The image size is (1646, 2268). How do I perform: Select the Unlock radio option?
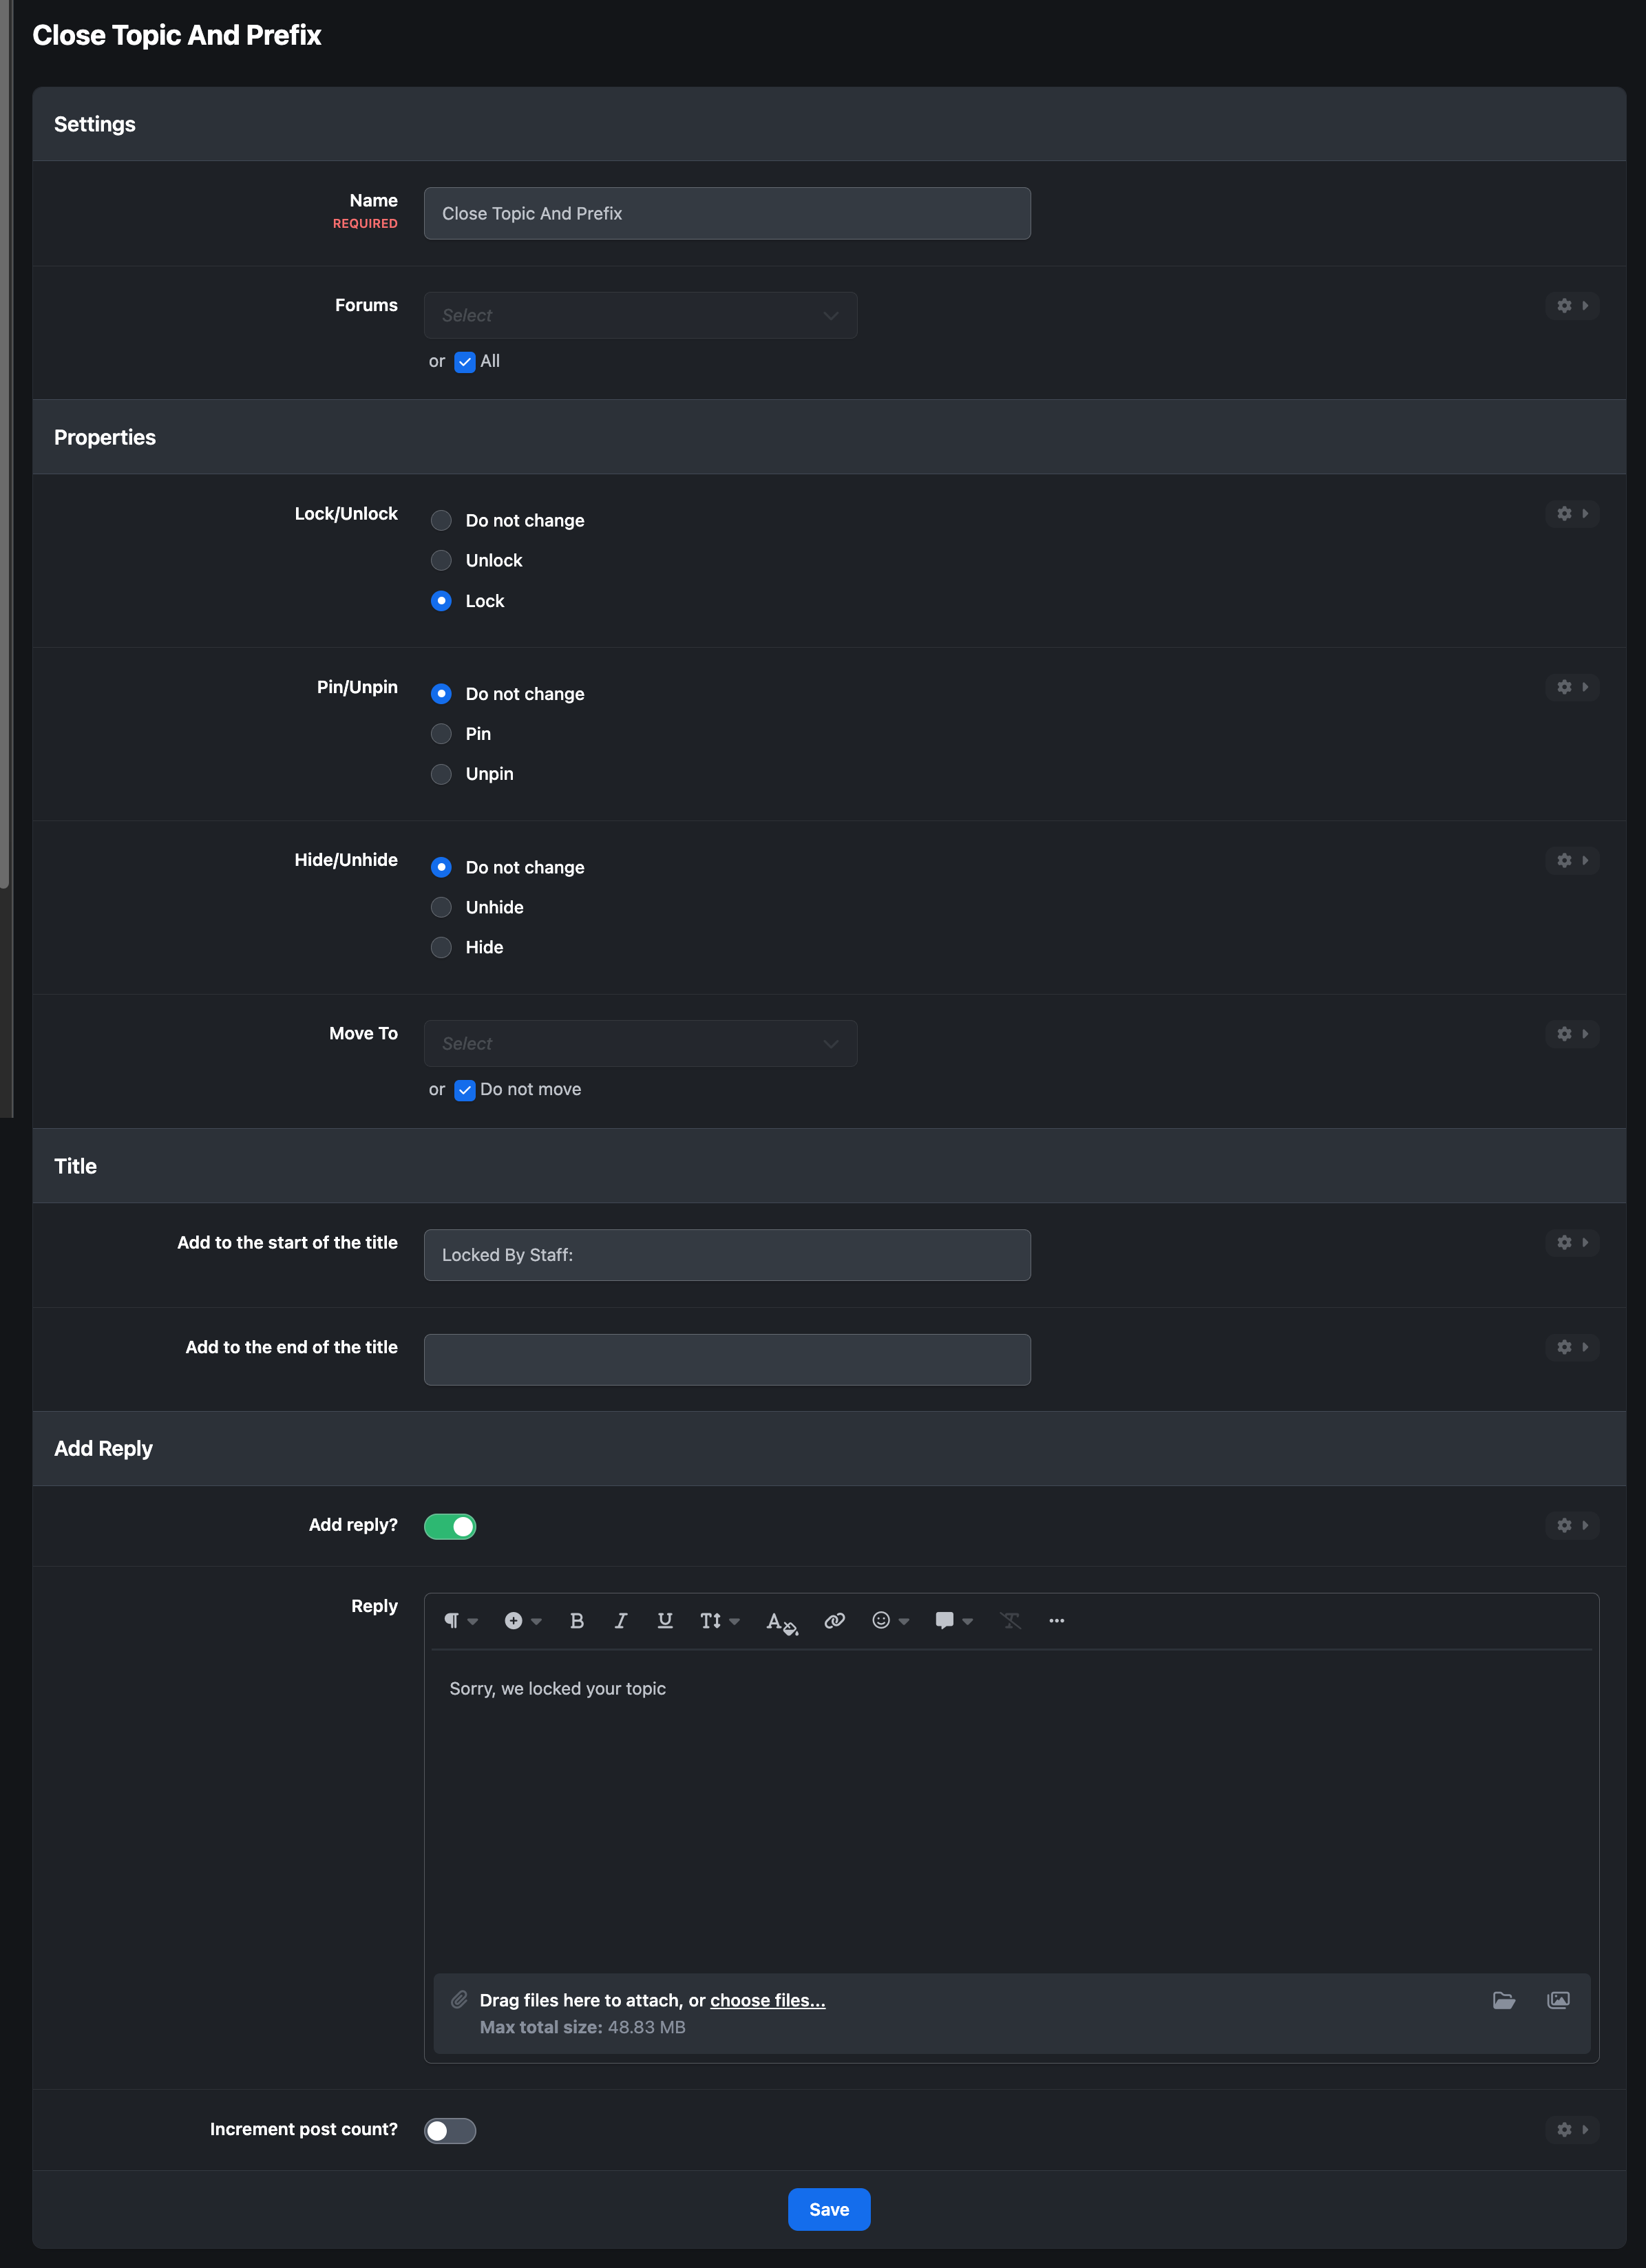pos(441,561)
